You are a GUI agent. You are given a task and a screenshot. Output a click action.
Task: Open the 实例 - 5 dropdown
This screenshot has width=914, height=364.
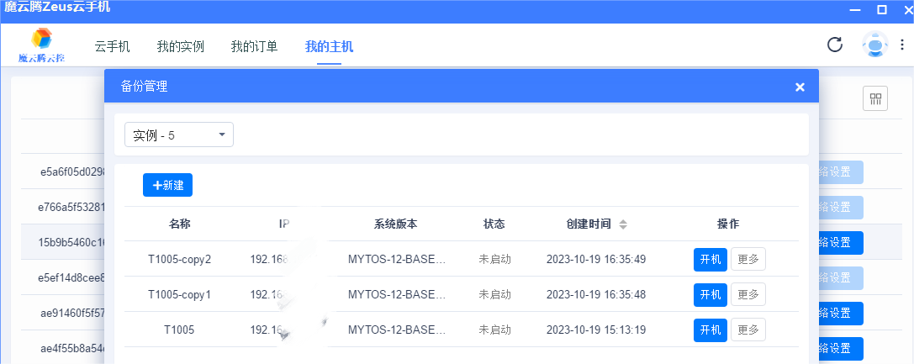pos(179,135)
